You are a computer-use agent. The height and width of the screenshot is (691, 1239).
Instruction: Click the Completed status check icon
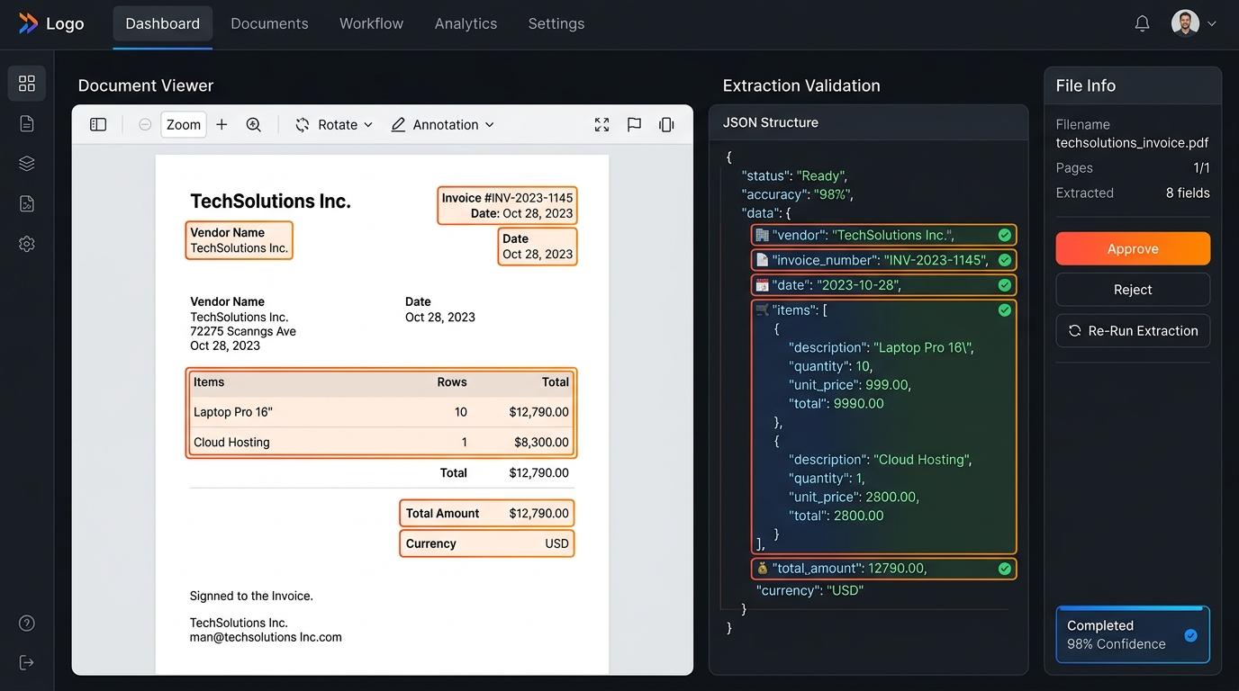pyautogui.click(x=1190, y=635)
